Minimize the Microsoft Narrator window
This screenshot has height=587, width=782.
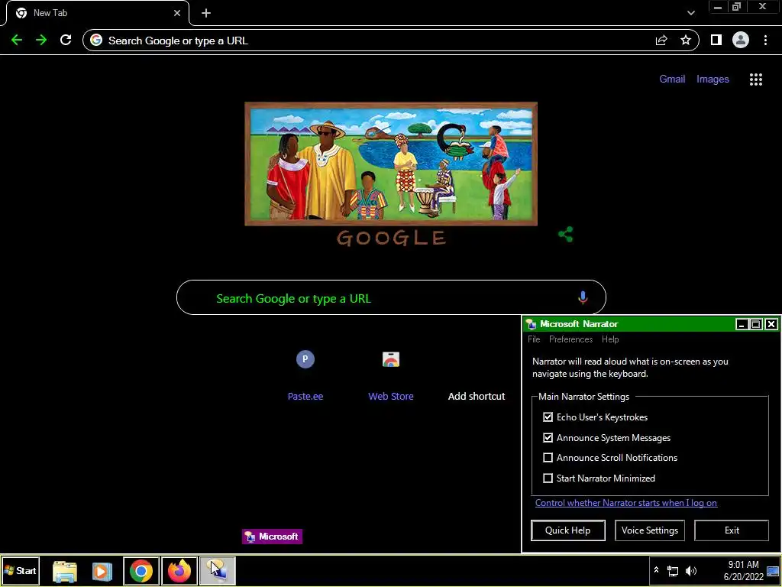pos(742,324)
